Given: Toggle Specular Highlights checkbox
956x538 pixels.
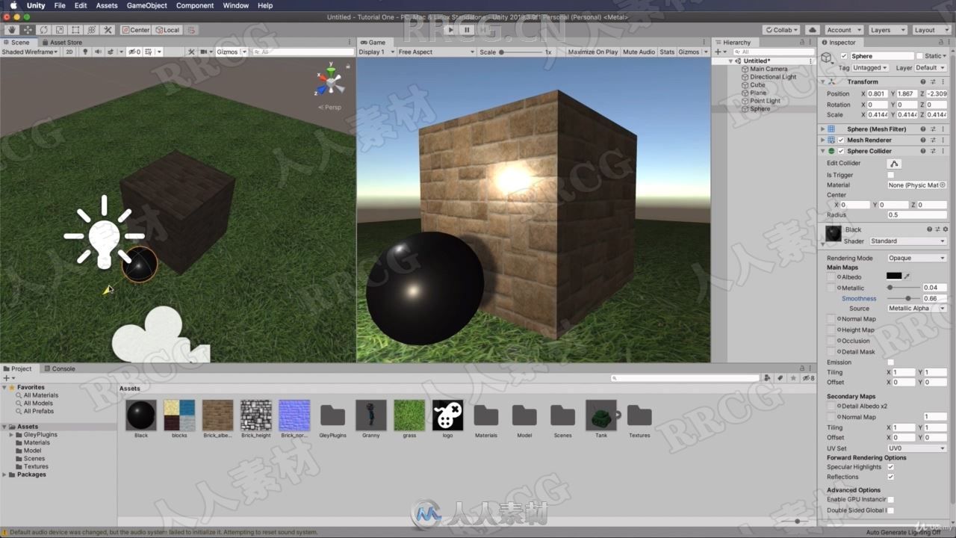Looking at the screenshot, I should [890, 467].
